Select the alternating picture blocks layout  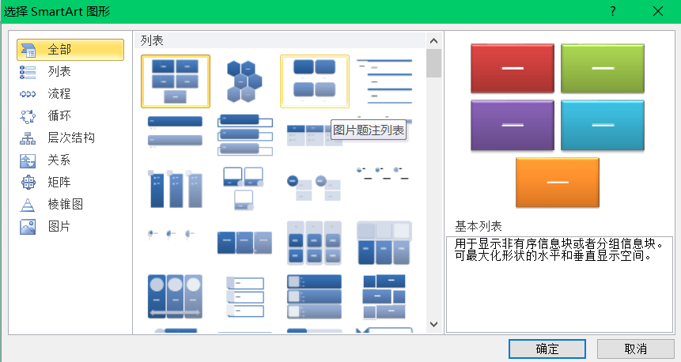click(384, 296)
